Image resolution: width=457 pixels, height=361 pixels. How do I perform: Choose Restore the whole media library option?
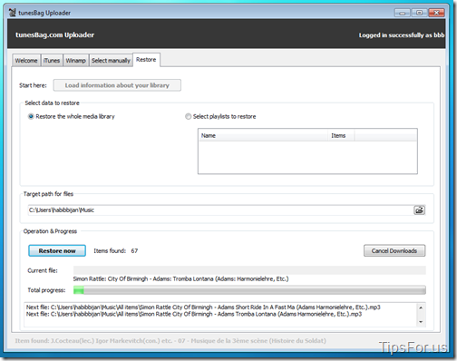pos(72,116)
